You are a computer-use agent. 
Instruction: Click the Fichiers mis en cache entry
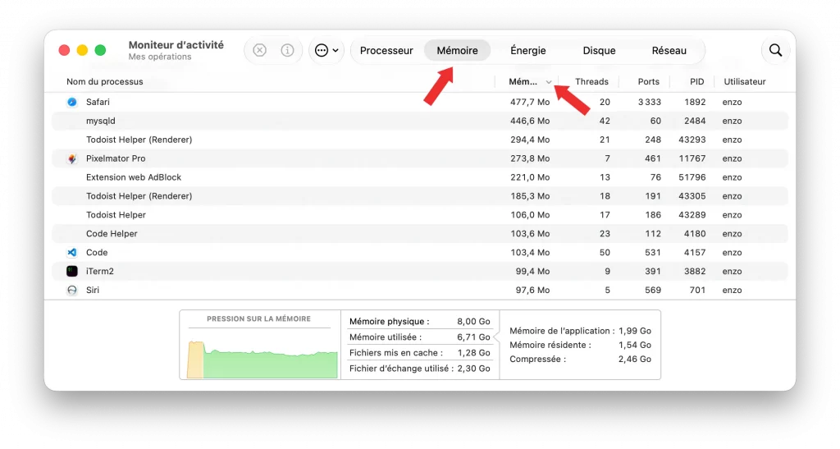pyautogui.click(x=419, y=353)
